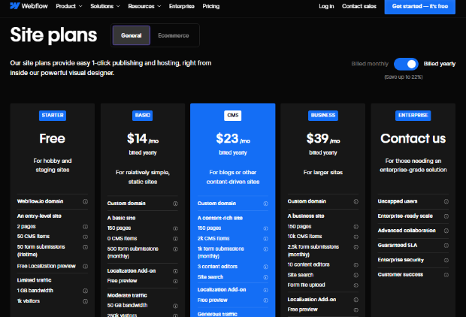Click the STARTER plan badge
The width and height of the screenshot is (466, 317).
(x=53, y=115)
